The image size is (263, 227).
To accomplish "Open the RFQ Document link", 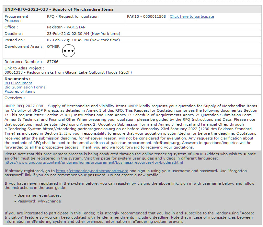I will click(x=18, y=83).
